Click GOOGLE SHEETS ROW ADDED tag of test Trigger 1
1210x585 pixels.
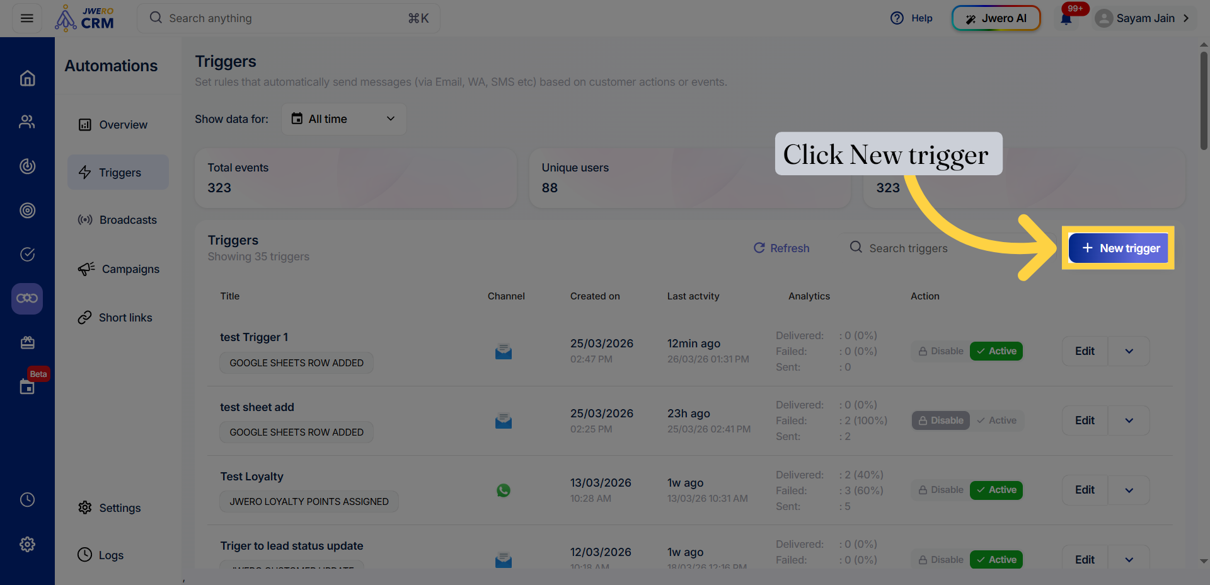point(297,363)
